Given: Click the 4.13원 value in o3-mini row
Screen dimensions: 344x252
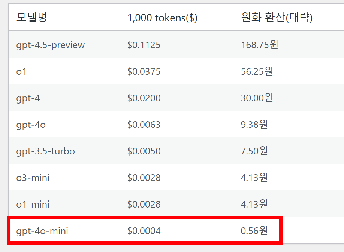Looking at the screenshot, I should tap(254, 177).
